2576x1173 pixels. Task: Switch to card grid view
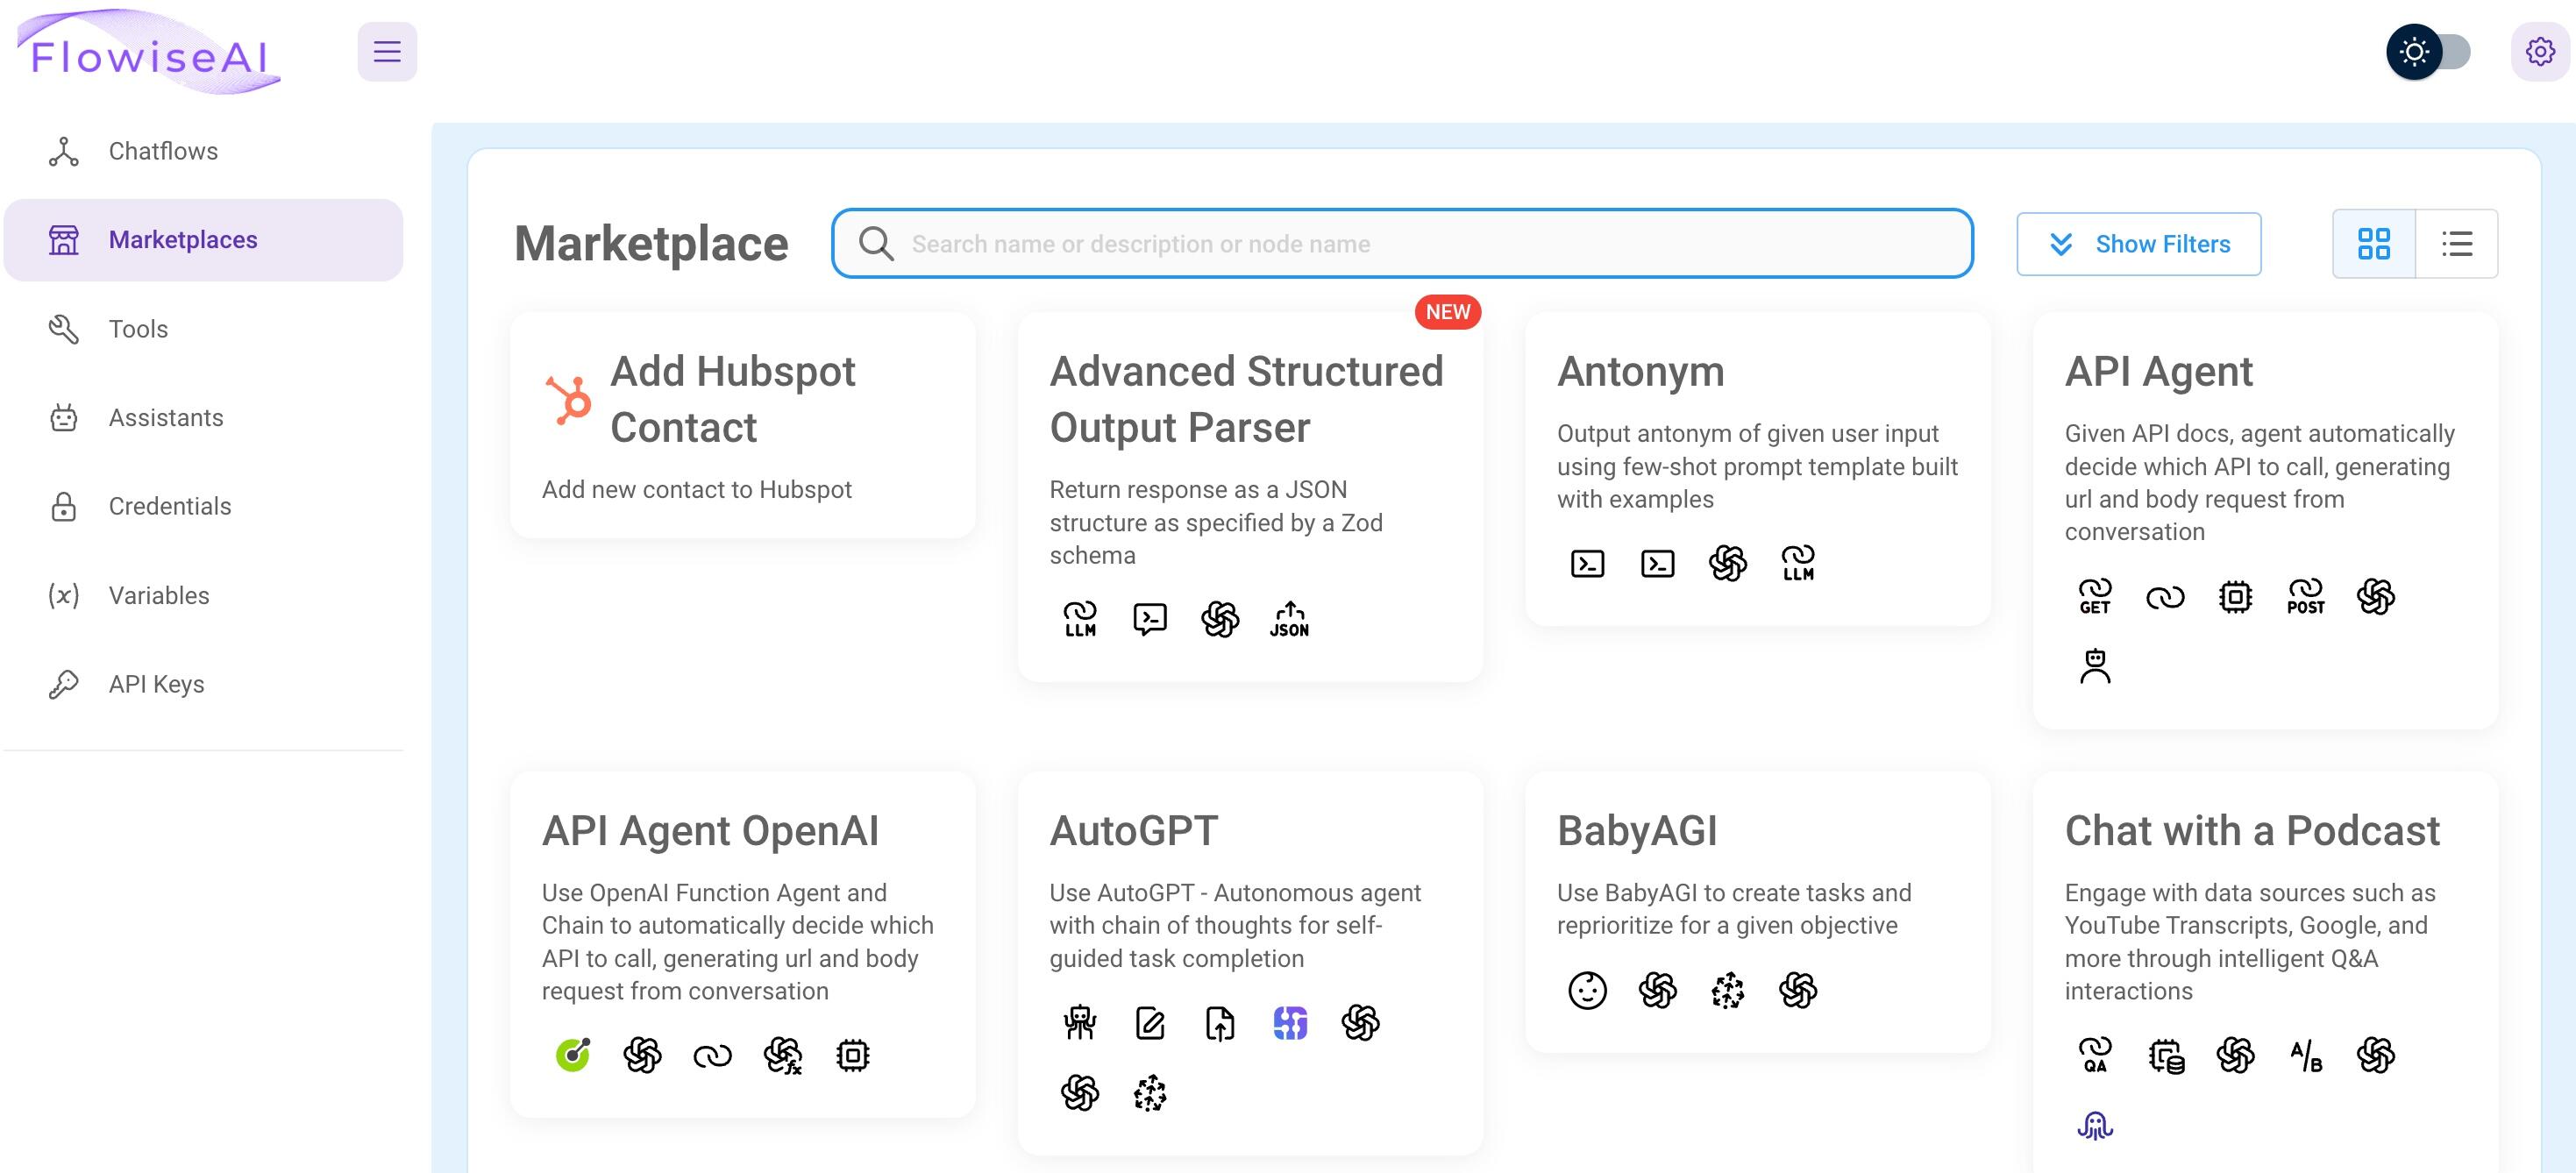pyautogui.click(x=2374, y=244)
